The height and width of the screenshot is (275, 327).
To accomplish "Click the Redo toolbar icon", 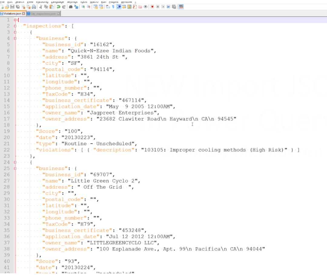I will pyautogui.click(x=64, y=7).
